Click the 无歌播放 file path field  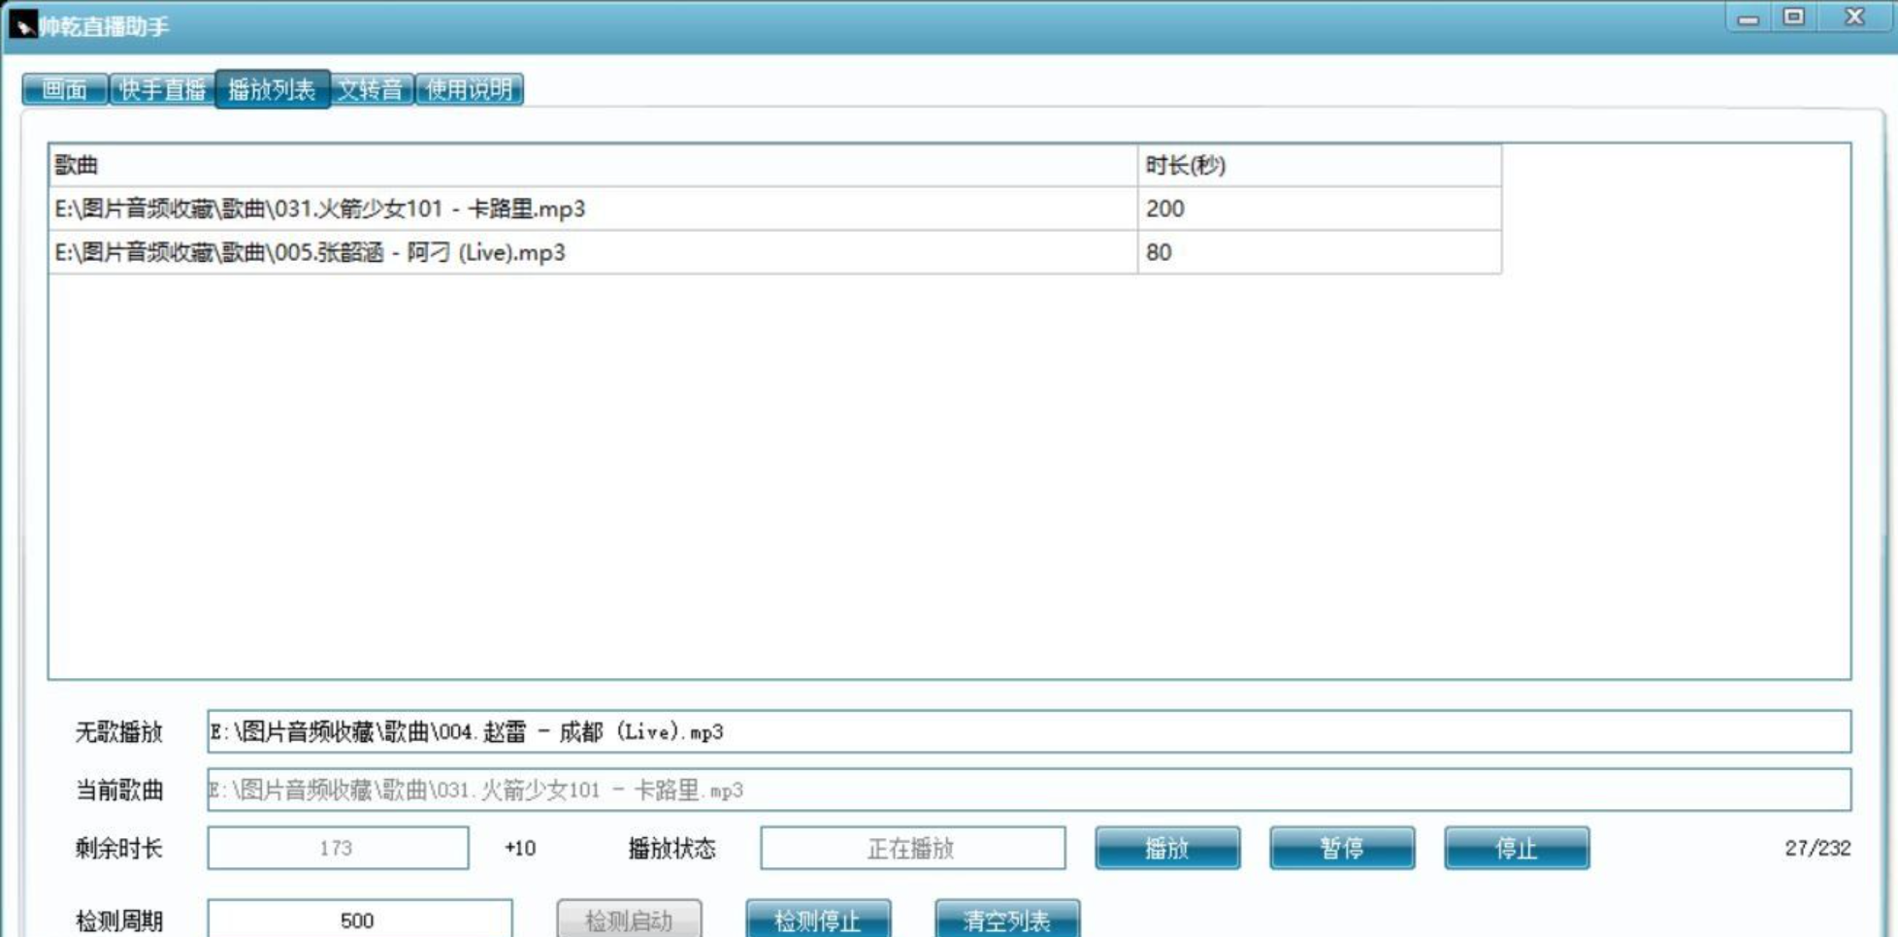1029,732
